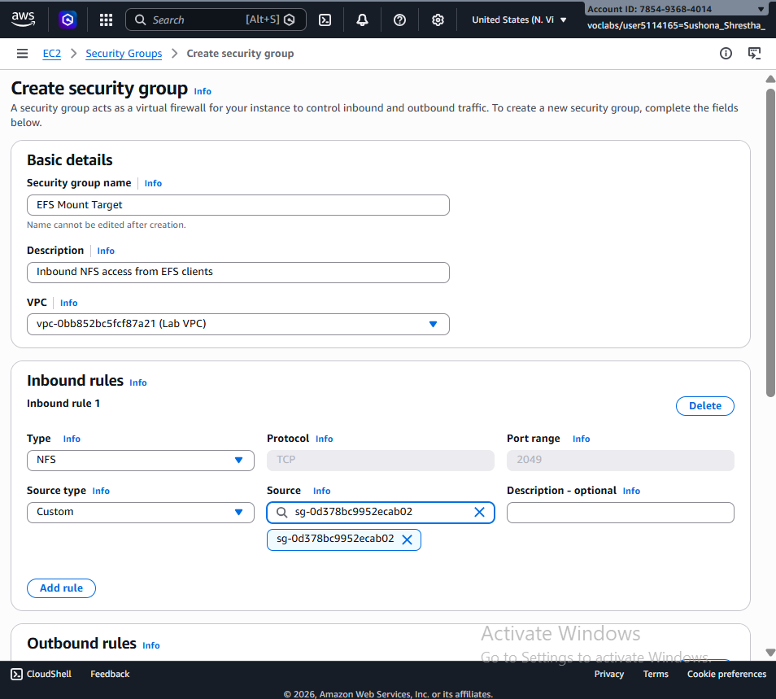Open Info for Security group name

coord(153,183)
